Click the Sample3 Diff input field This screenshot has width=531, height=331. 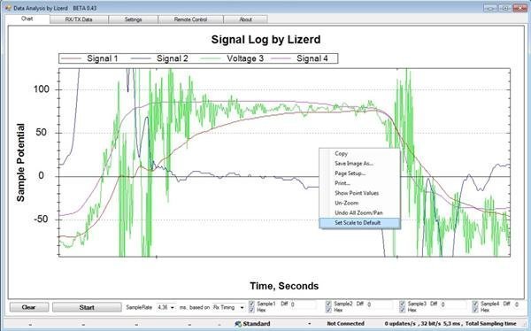(x=453, y=304)
